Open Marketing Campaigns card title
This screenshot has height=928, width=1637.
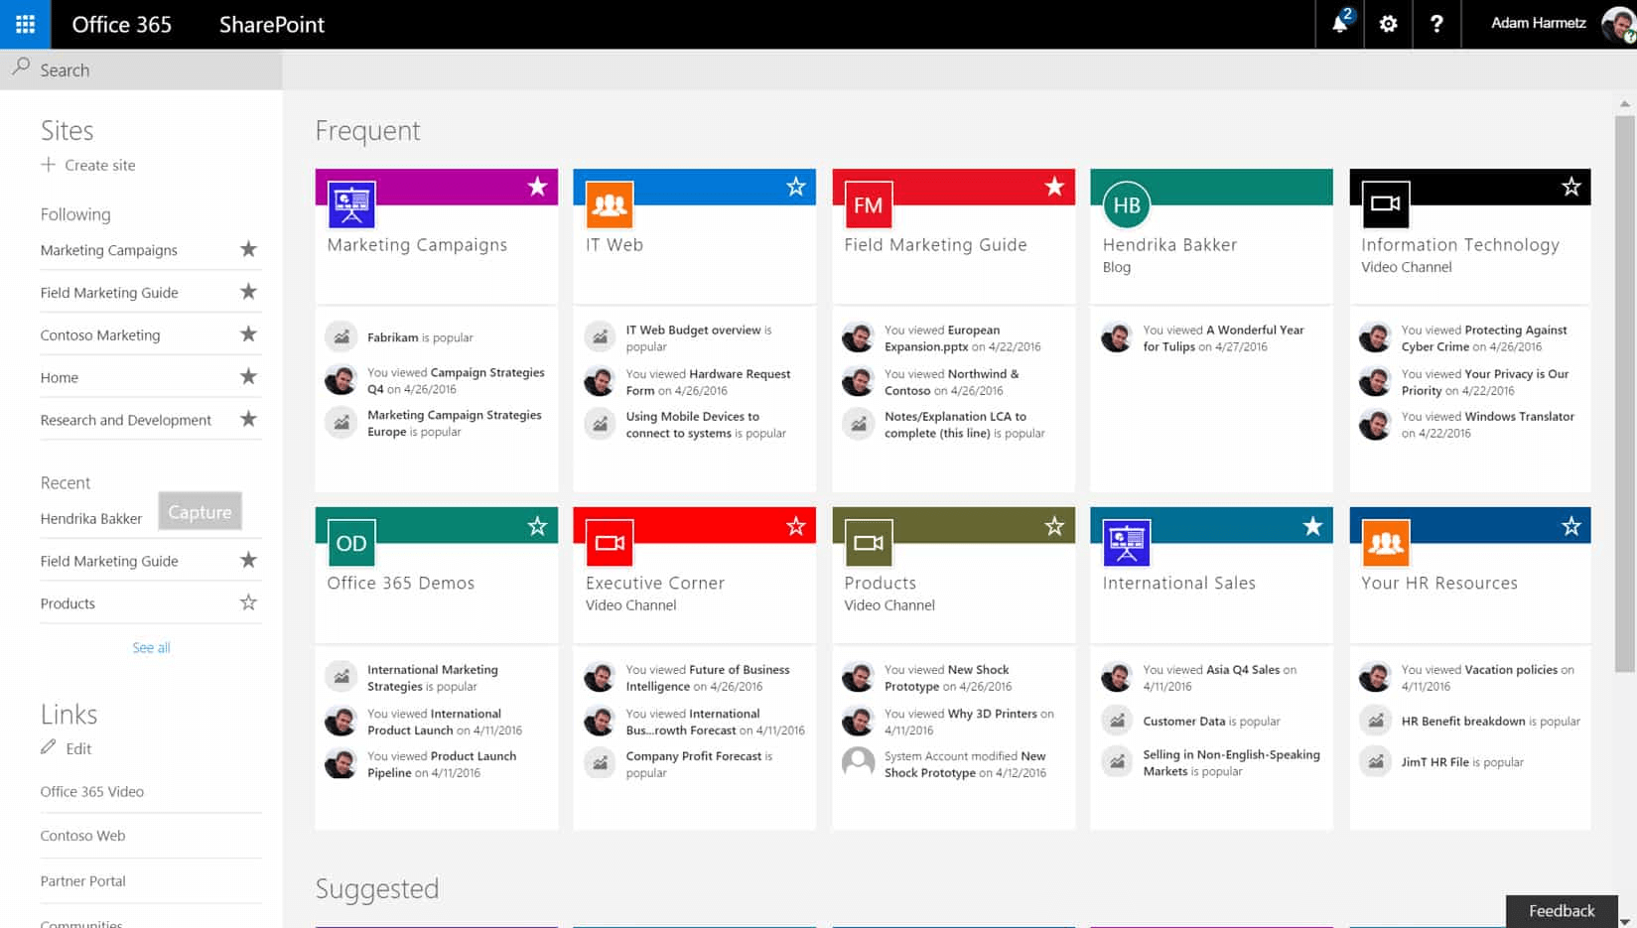click(417, 244)
